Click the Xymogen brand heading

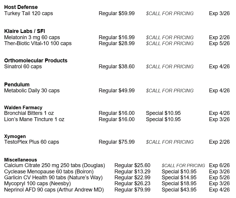click(x=15, y=136)
